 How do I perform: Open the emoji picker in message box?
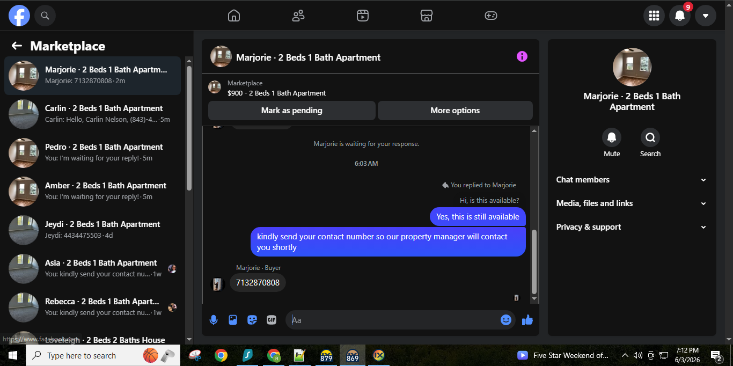pos(506,320)
